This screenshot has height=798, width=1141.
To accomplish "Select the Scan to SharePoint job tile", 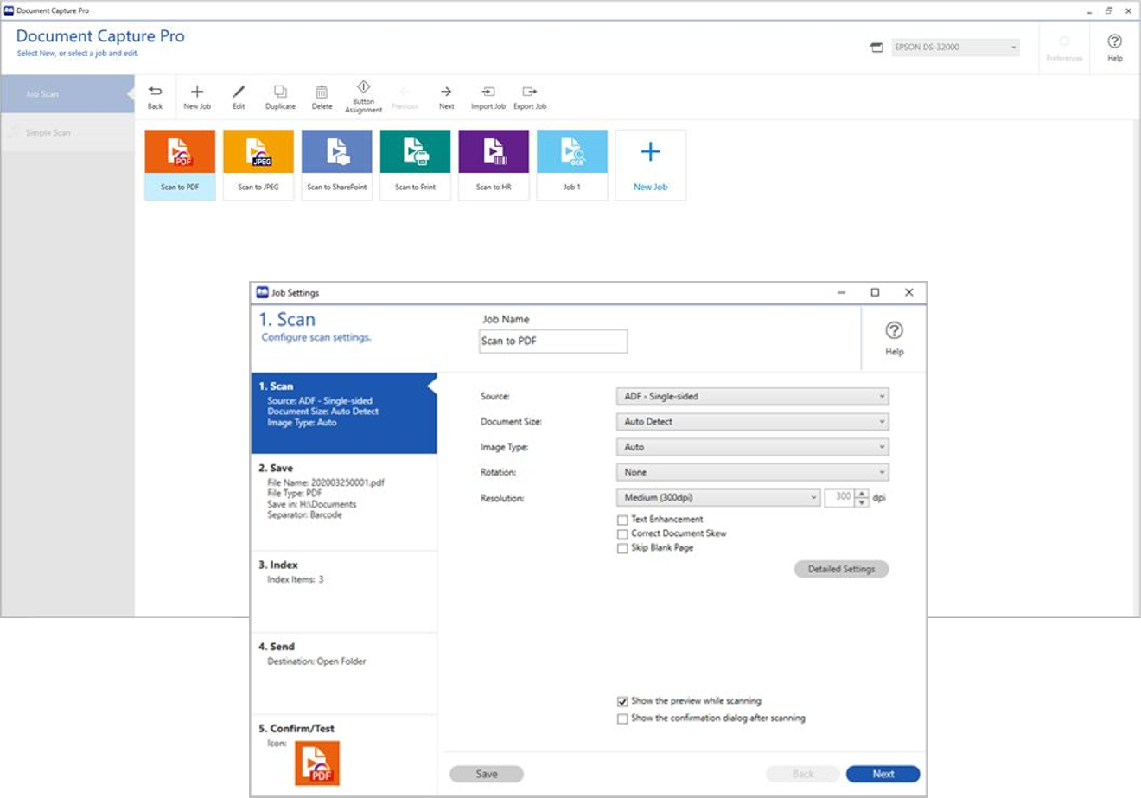I will click(337, 165).
